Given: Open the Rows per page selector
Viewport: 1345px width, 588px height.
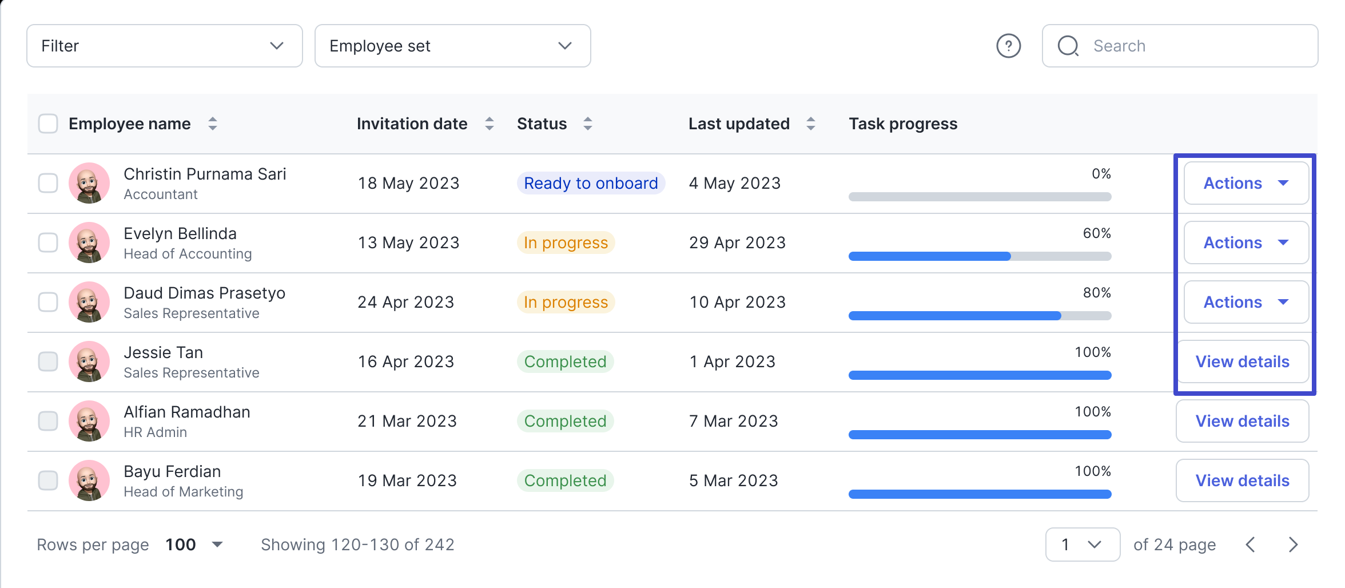Looking at the screenshot, I should pyautogui.click(x=194, y=545).
